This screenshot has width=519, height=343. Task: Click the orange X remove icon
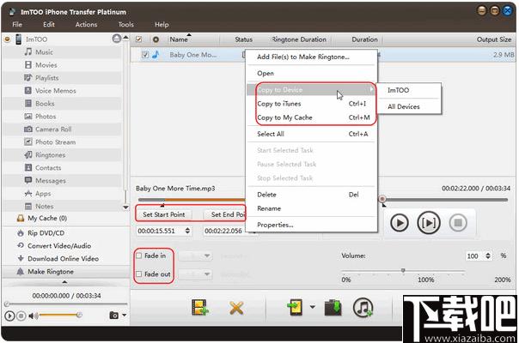[236, 308]
